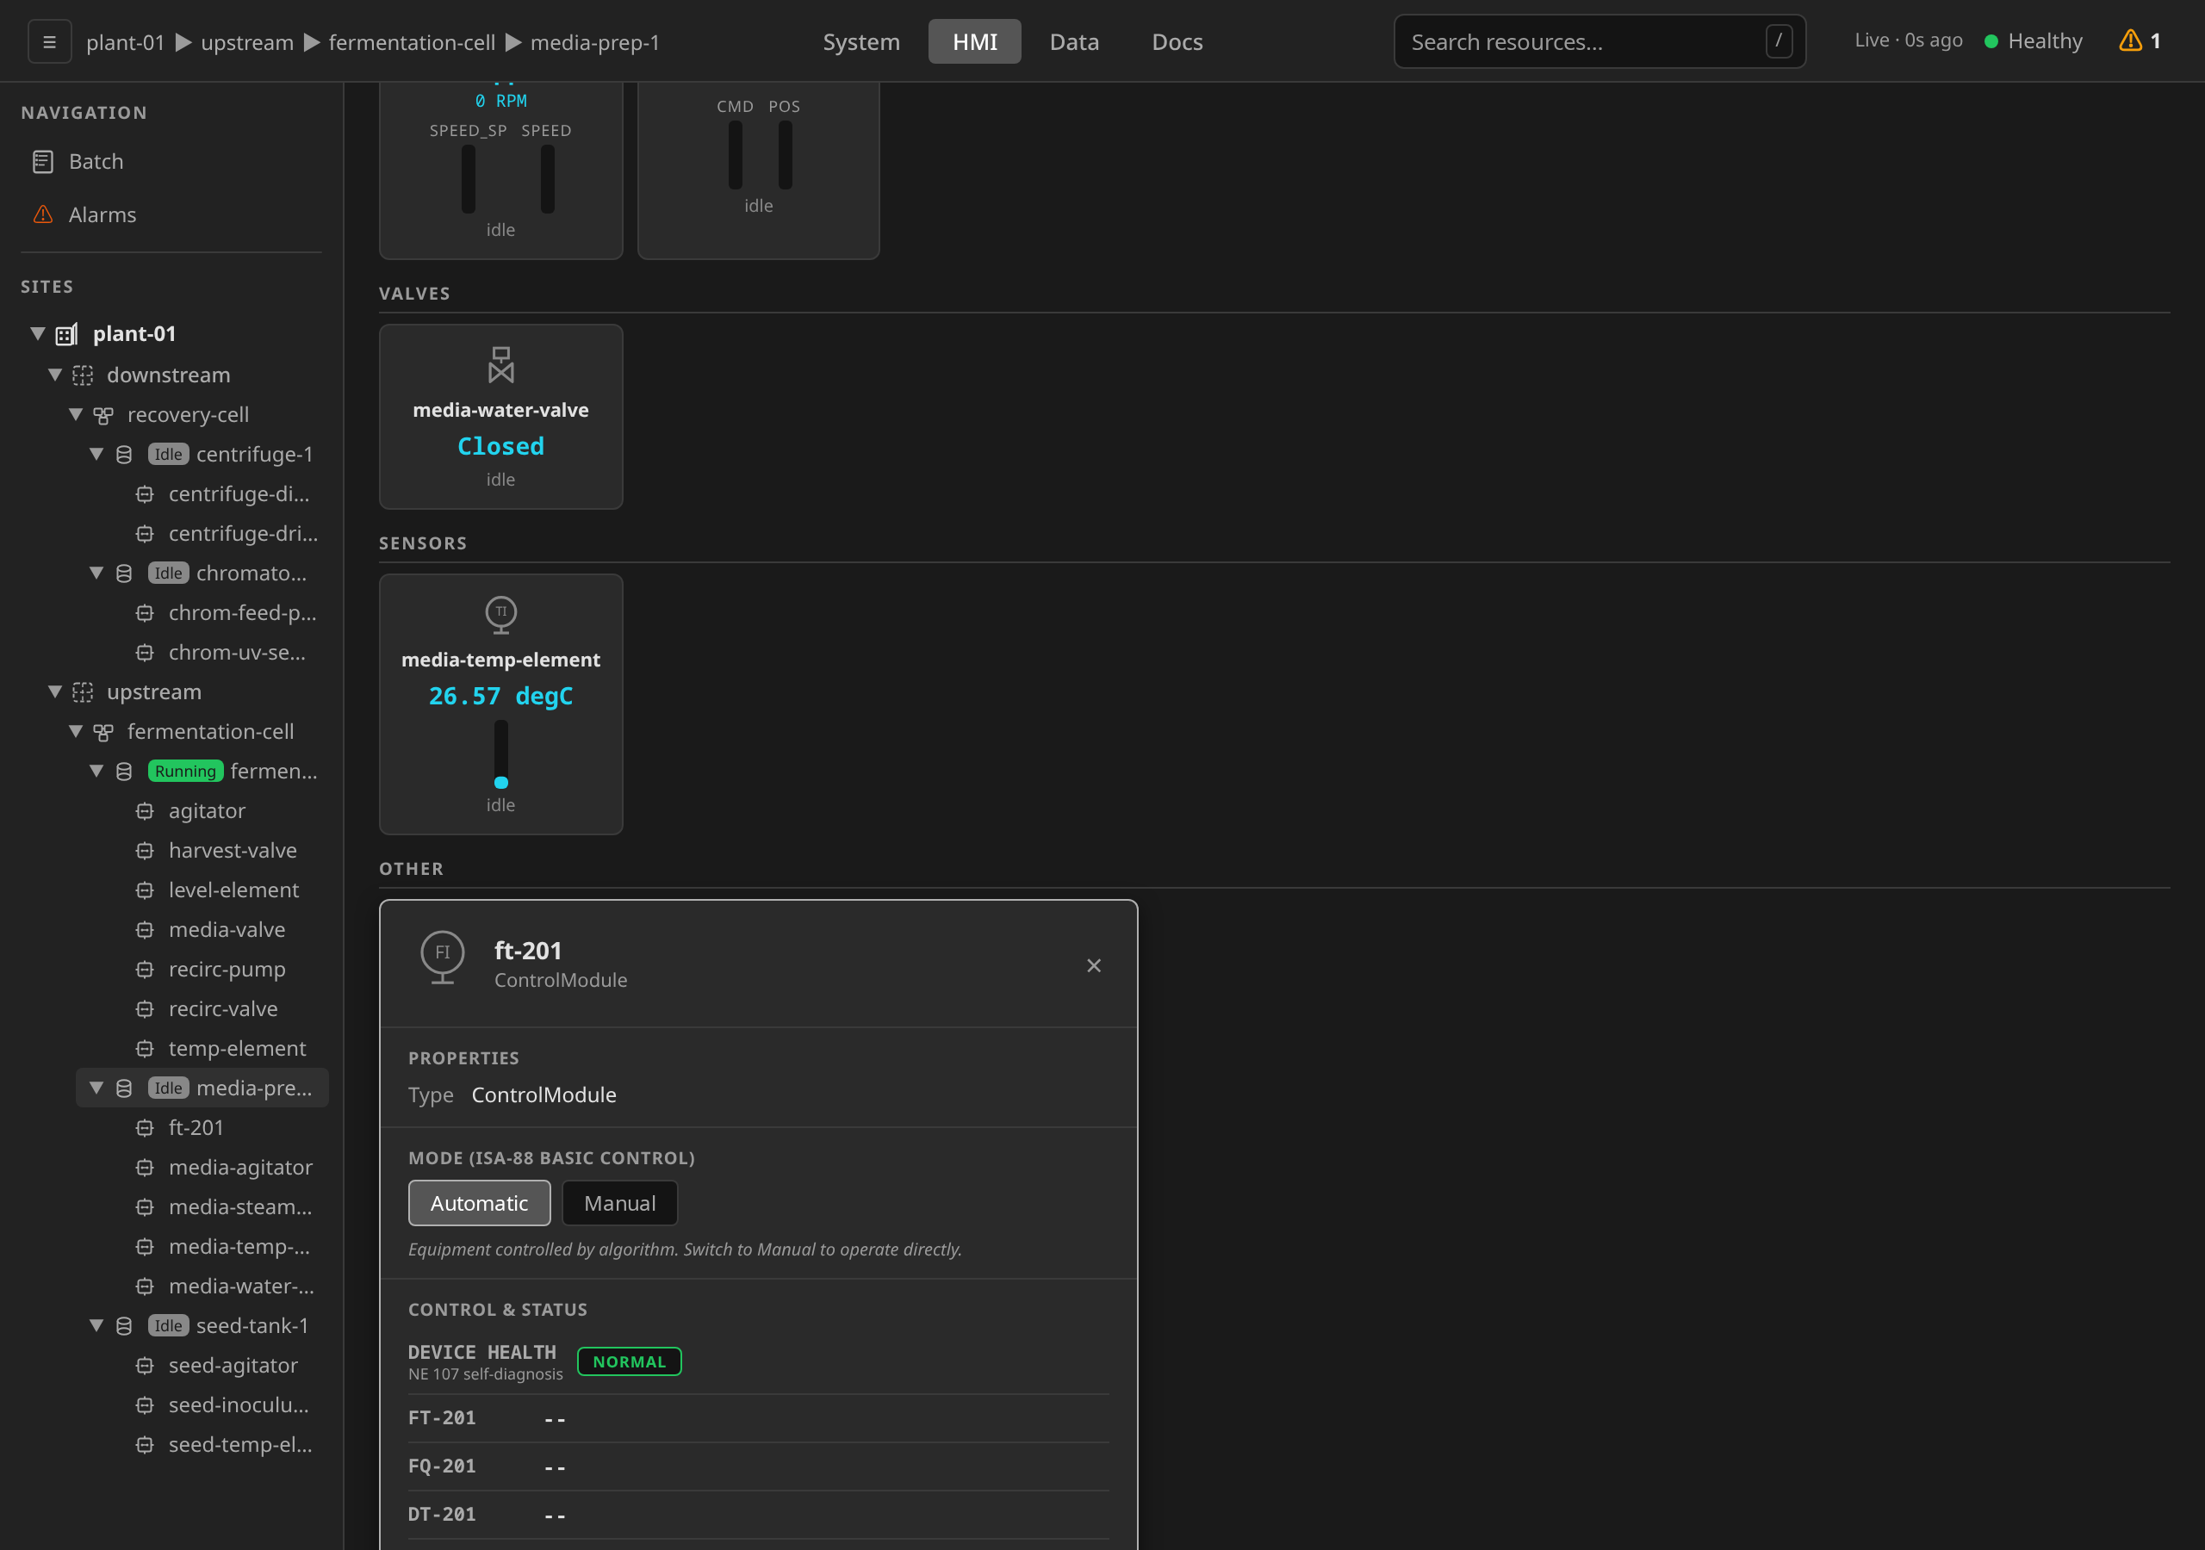
Task: Select temp-element in the tree
Action: coord(237,1048)
